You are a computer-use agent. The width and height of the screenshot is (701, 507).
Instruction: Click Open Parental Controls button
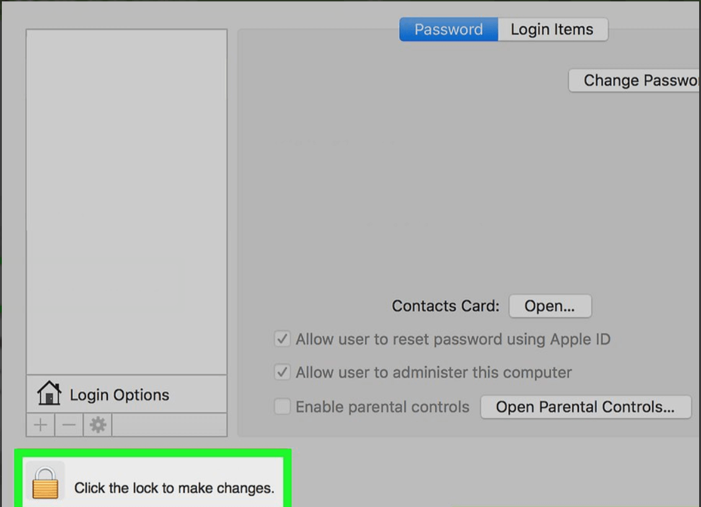586,407
